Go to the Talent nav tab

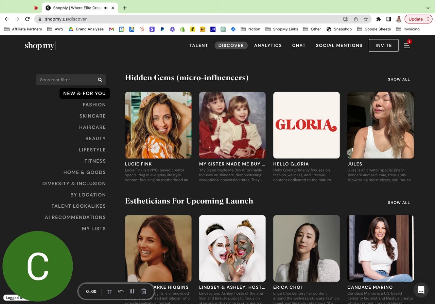click(198, 45)
